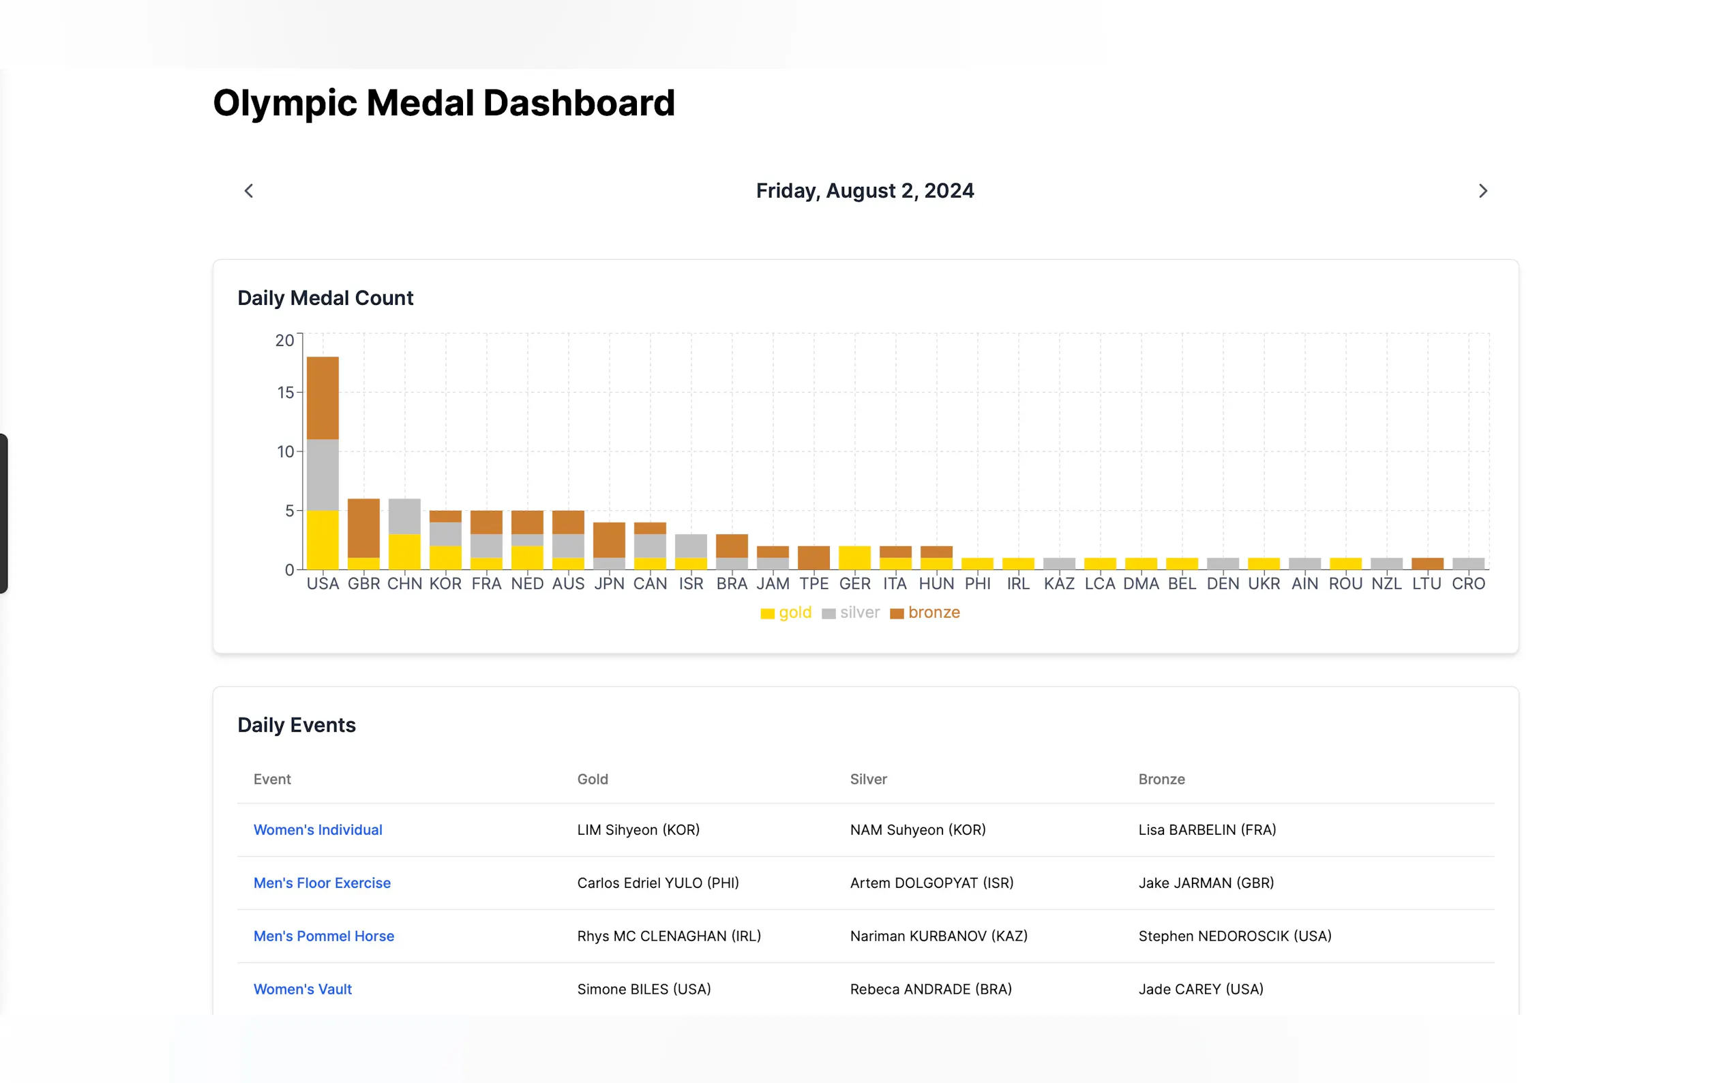This screenshot has width=1732, height=1083.
Task: Click the dark panel handle on the left edge
Action: [3, 513]
